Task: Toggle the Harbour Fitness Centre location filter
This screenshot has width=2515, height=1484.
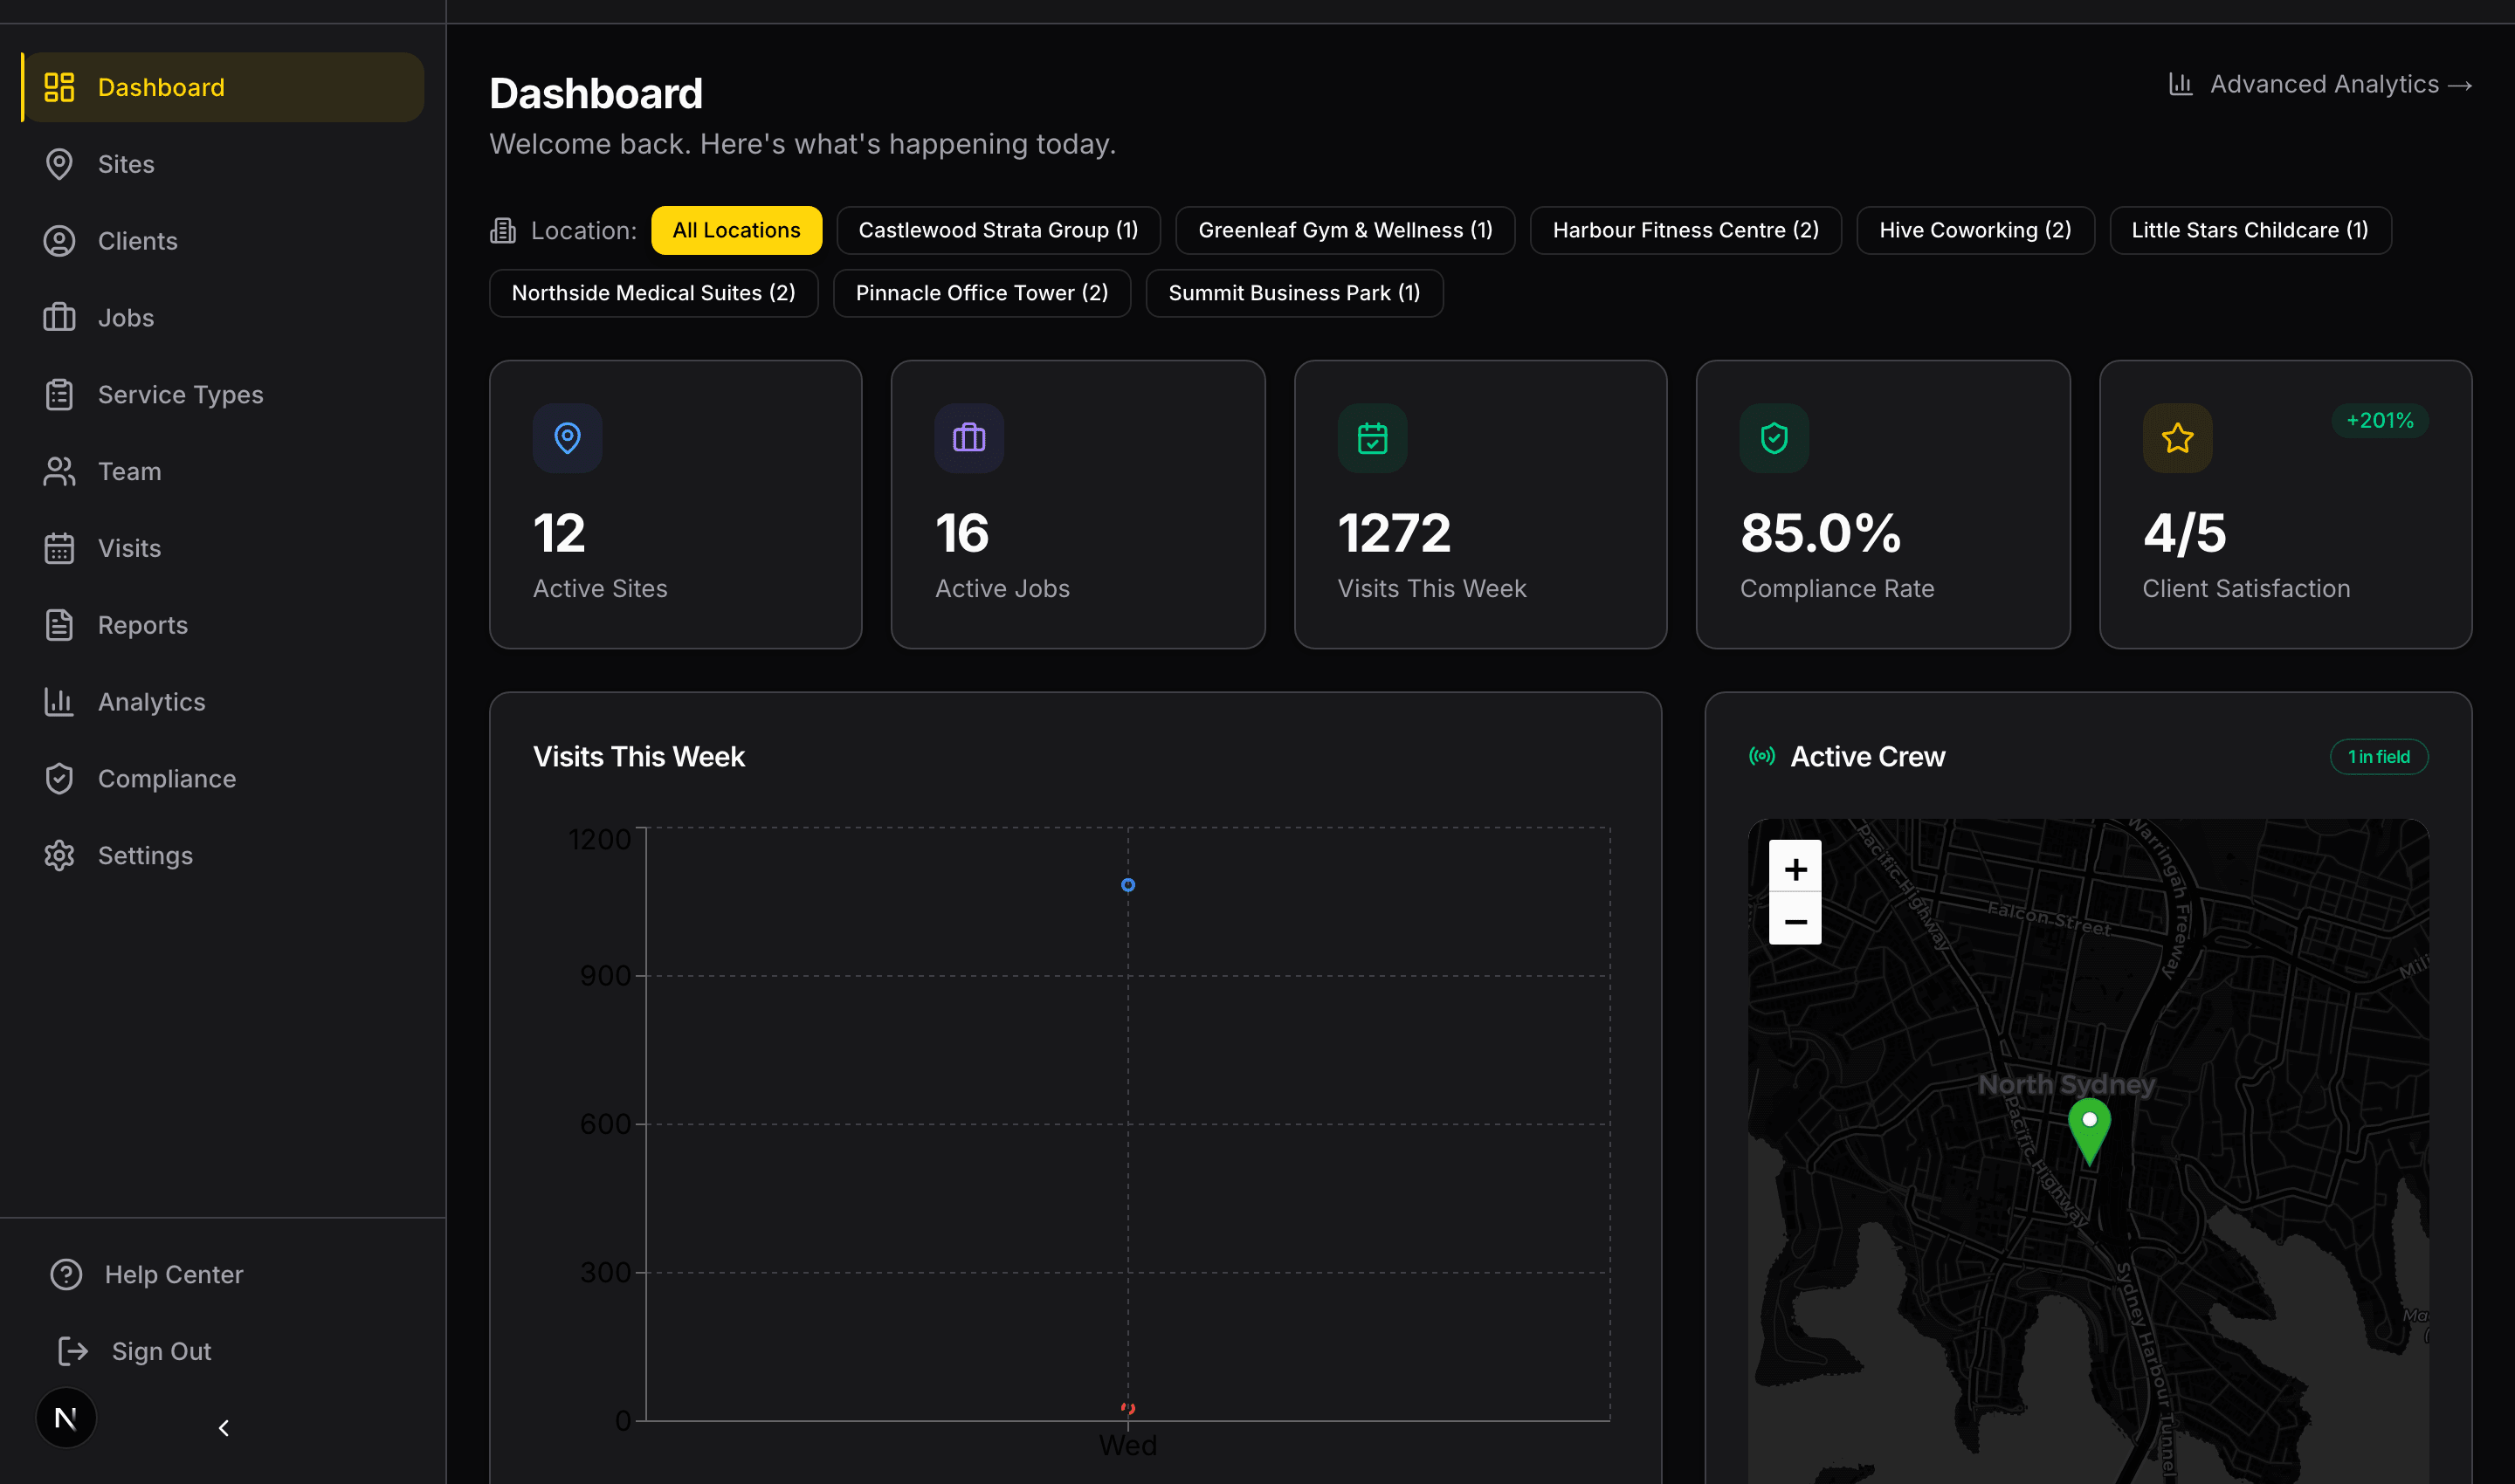Action: (1685, 229)
